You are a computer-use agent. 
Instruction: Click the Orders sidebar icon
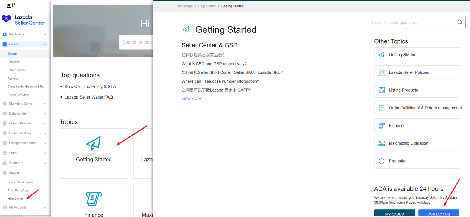click(5, 44)
